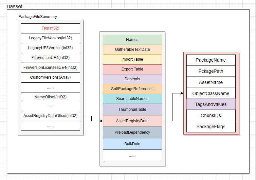Image resolution: width=256 pixels, height=180 pixels.
Task: Select the purple TagsAndValues box
Action: click(x=211, y=104)
